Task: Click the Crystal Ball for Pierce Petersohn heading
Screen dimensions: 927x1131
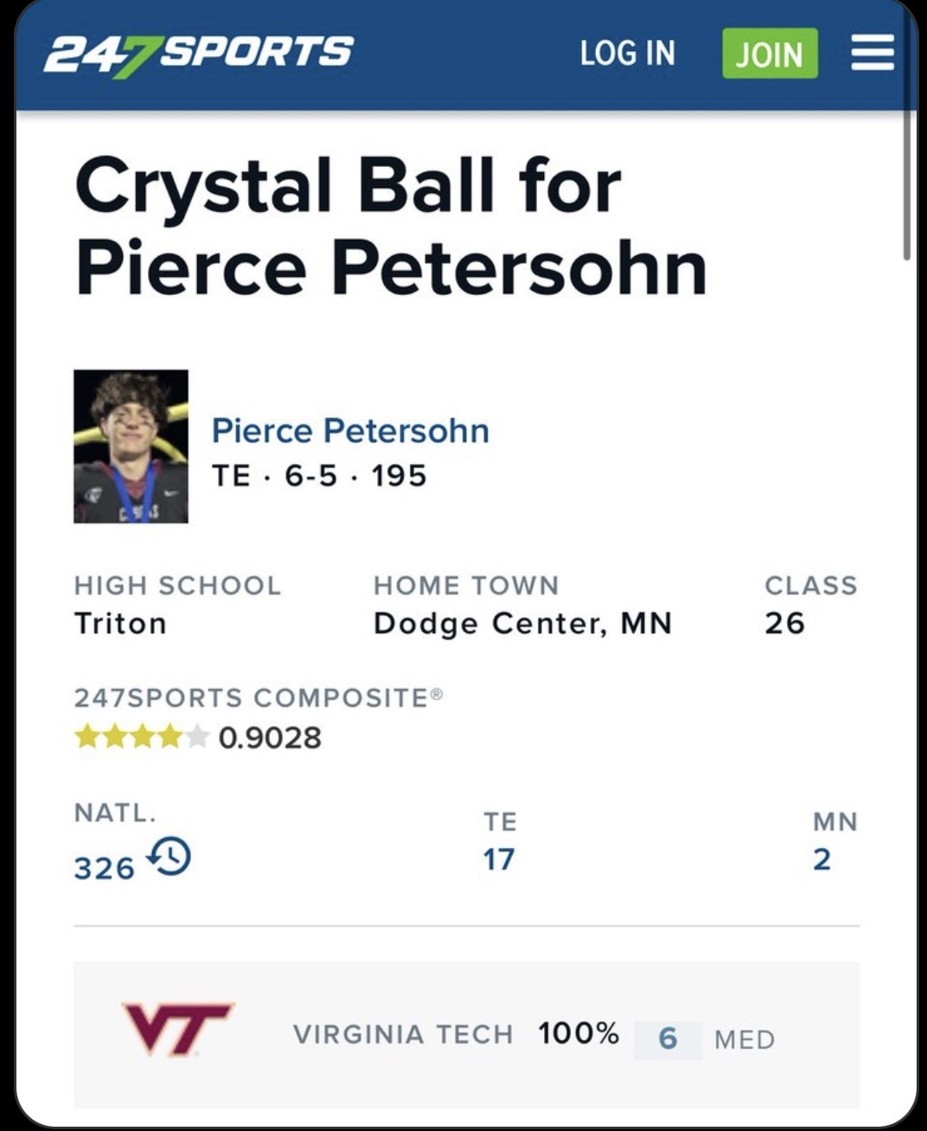Action: click(391, 227)
